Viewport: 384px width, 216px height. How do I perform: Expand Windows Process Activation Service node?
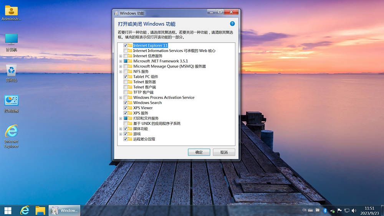121,97
